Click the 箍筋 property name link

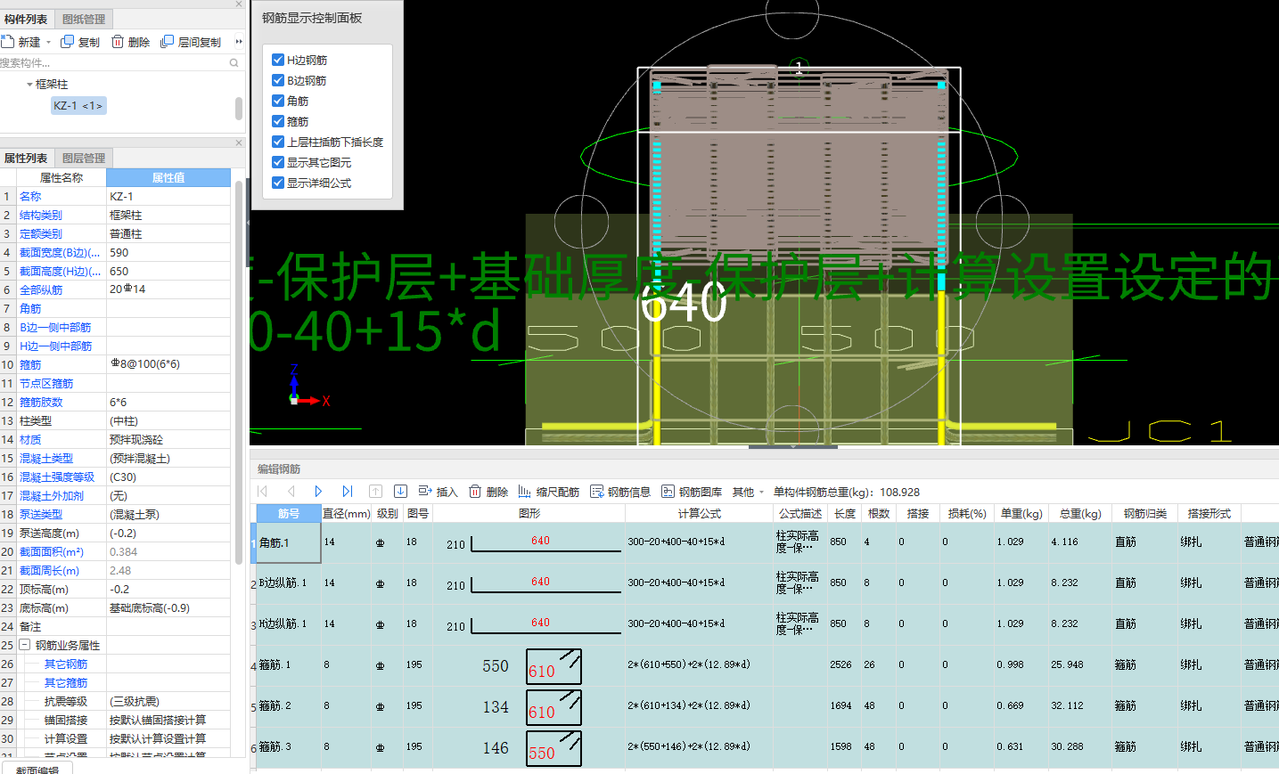tap(30, 364)
